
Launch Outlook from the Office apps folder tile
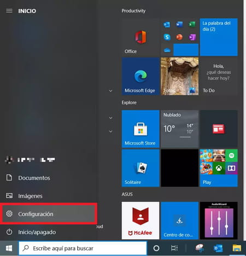167,24
